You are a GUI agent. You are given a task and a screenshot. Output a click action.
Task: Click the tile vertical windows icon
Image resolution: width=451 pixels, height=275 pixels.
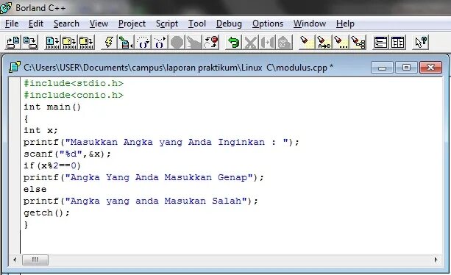398,43
